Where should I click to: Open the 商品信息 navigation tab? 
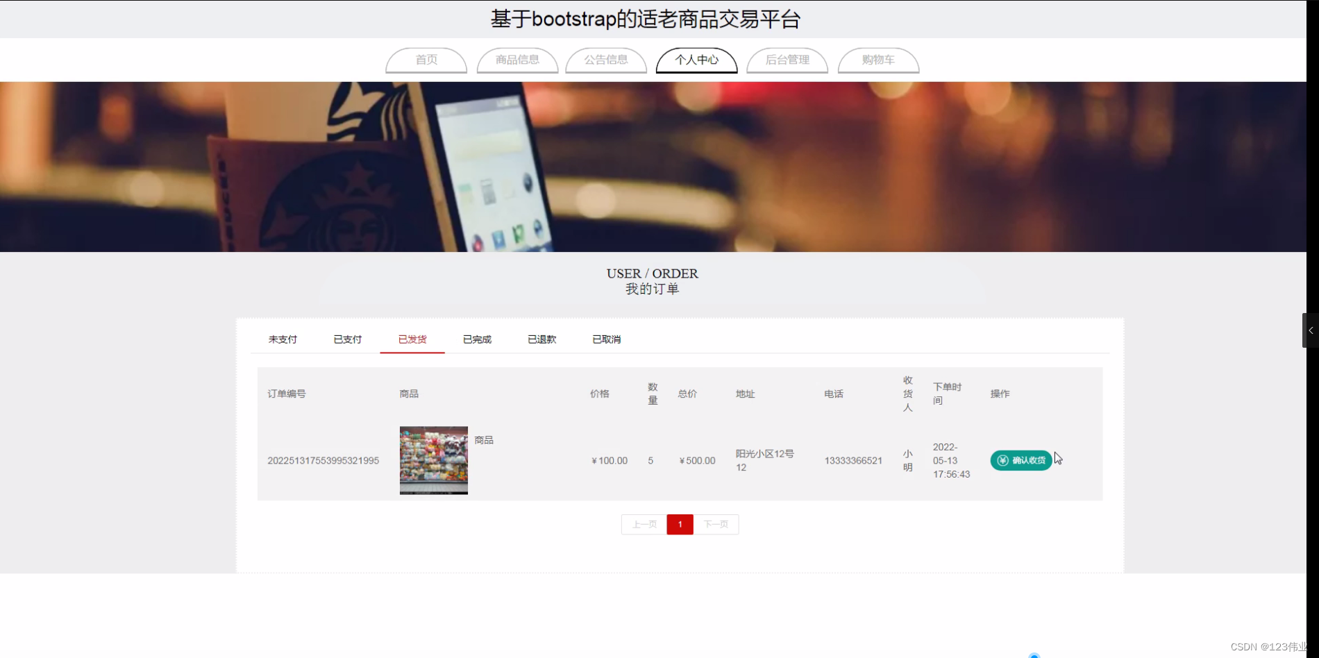click(x=516, y=60)
